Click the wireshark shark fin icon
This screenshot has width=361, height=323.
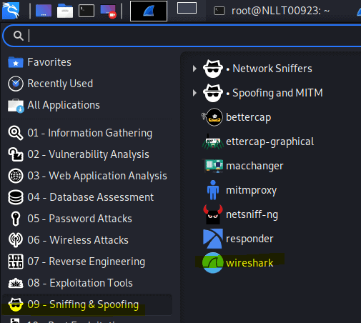213,263
